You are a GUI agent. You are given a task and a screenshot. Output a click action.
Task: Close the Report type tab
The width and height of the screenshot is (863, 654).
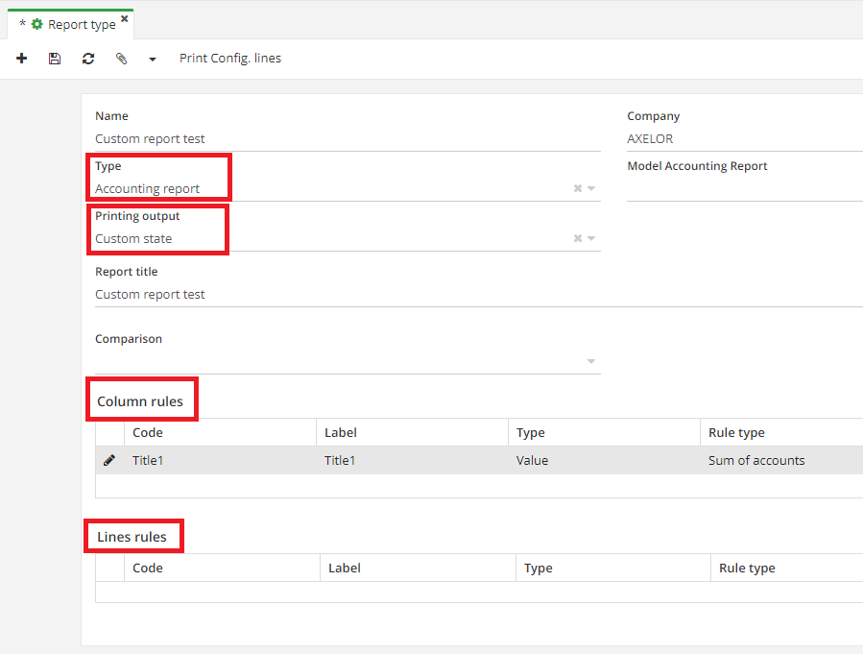(125, 19)
